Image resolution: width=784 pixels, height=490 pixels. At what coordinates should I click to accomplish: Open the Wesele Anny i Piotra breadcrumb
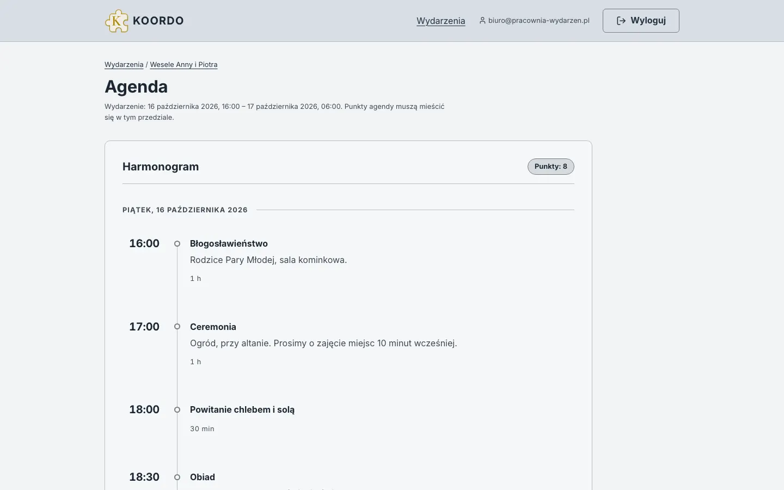[184, 64]
